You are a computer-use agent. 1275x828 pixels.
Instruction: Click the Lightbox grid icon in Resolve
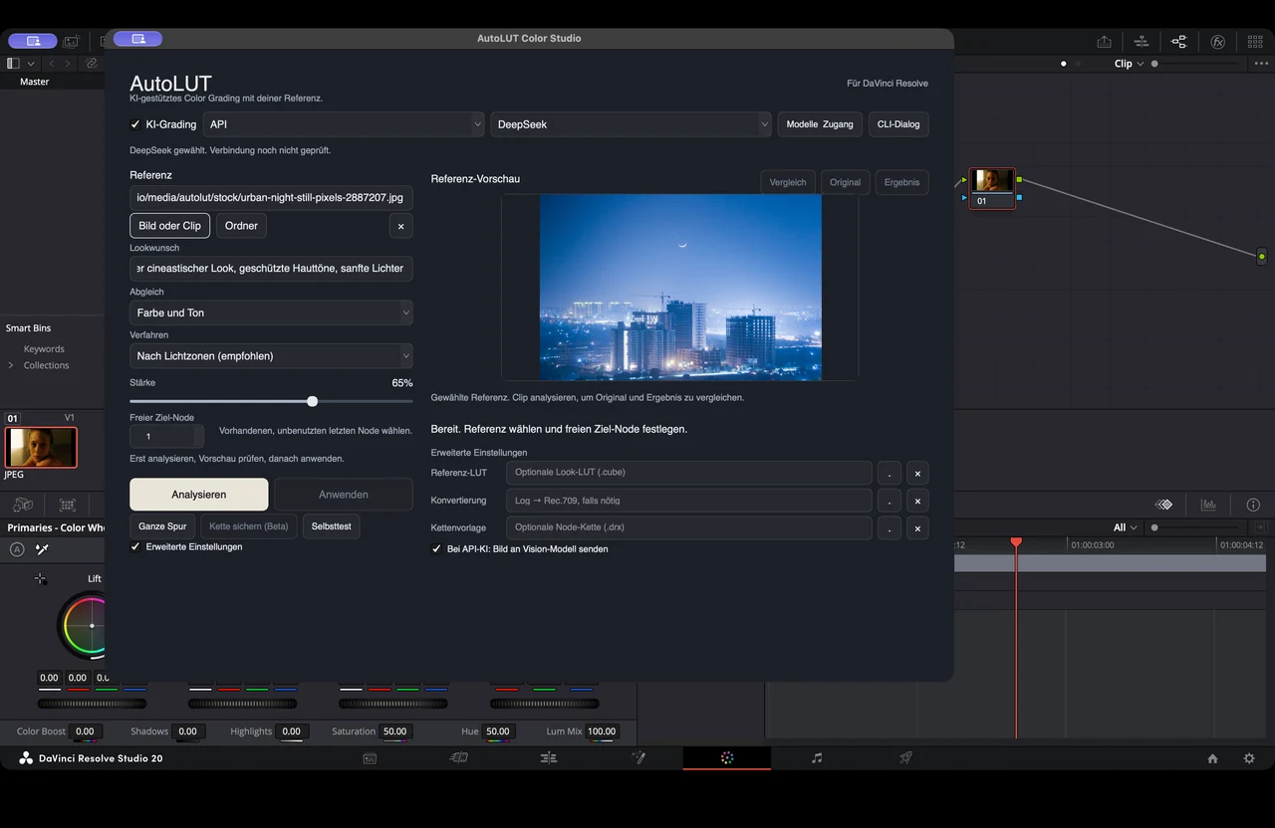(x=1255, y=42)
